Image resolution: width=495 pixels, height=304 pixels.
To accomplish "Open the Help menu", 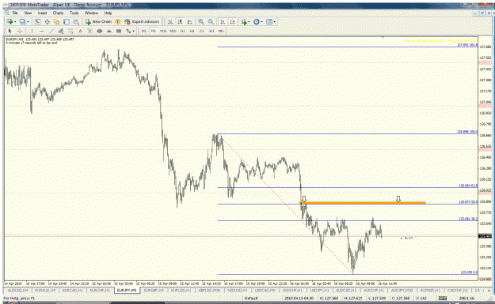I will pos(108,13).
